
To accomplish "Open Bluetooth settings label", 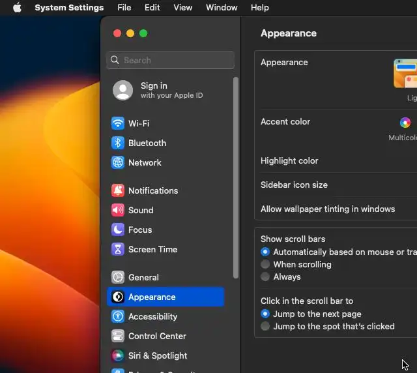I will [x=147, y=143].
